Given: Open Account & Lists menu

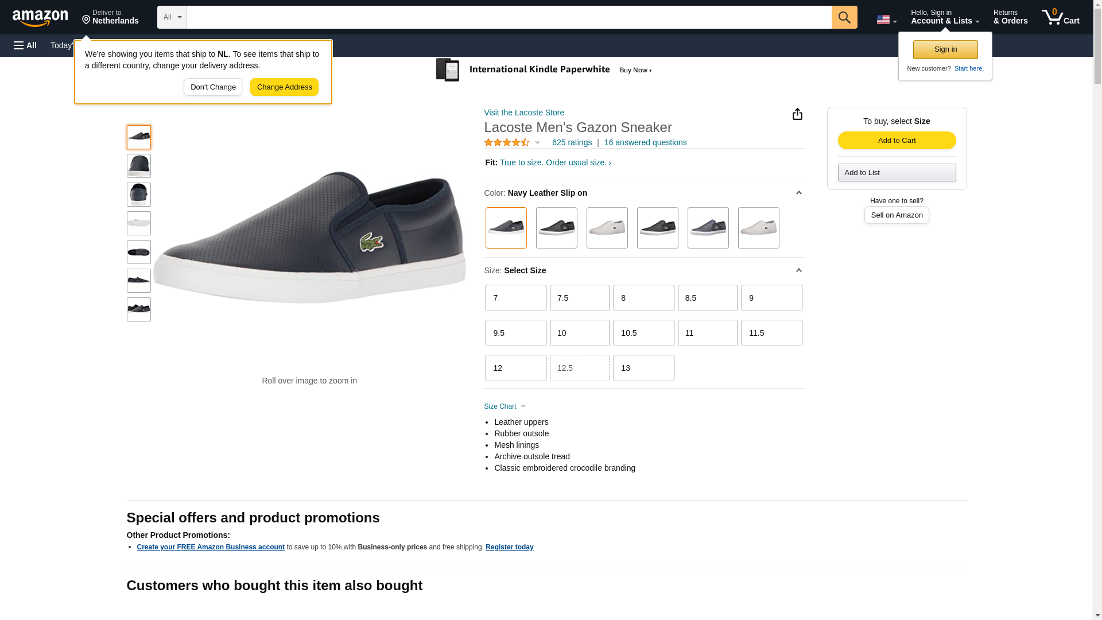Looking at the screenshot, I should click(x=945, y=17).
